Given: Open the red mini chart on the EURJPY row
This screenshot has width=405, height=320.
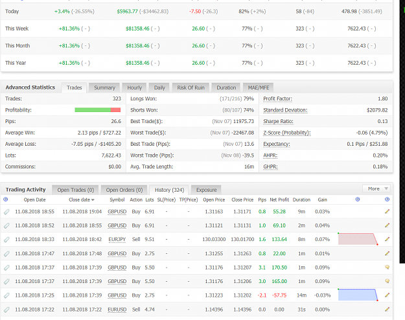Looking at the screenshot, I should 358,239.
